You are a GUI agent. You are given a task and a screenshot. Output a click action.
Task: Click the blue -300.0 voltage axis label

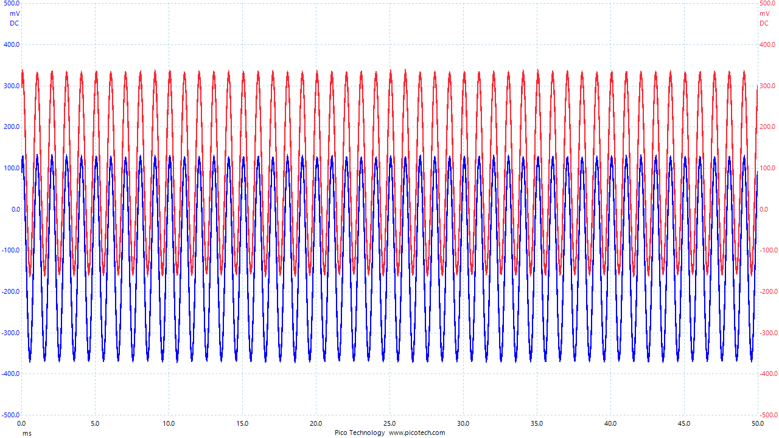[x=10, y=333]
